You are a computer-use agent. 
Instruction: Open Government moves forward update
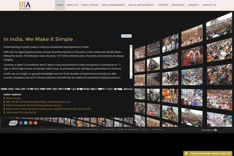pos(48,109)
